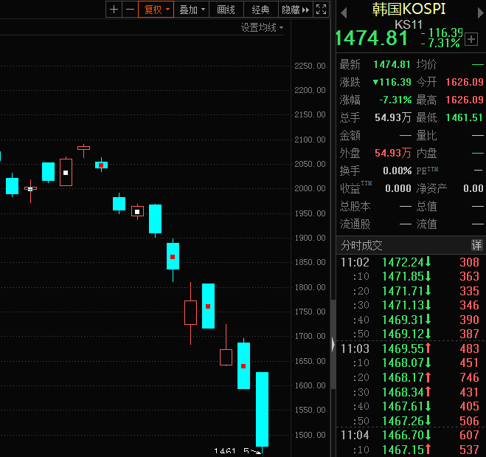Open the 复权 dropdown
This screenshot has height=457, width=486.
point(156,10)
